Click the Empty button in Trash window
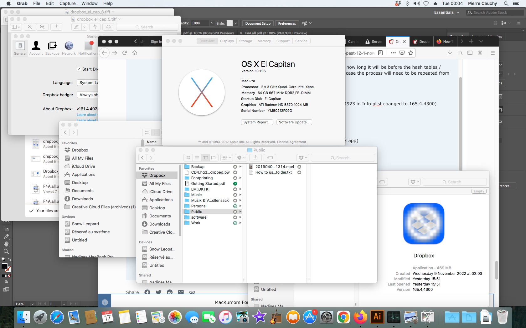 pyautogui.click(x=479, y=191)
